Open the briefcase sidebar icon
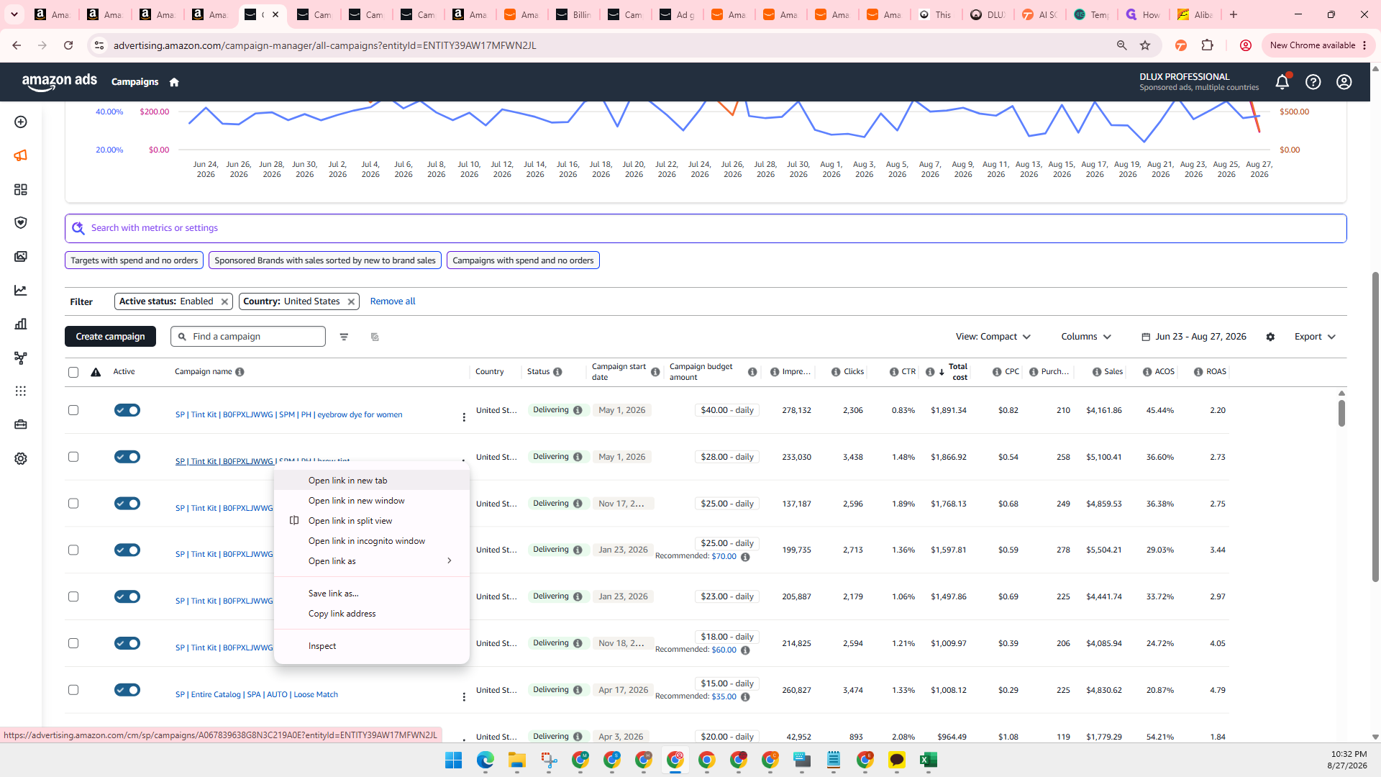Image resolution: width=1381 pixels, height=777 pixels. [x=21, y=424]
